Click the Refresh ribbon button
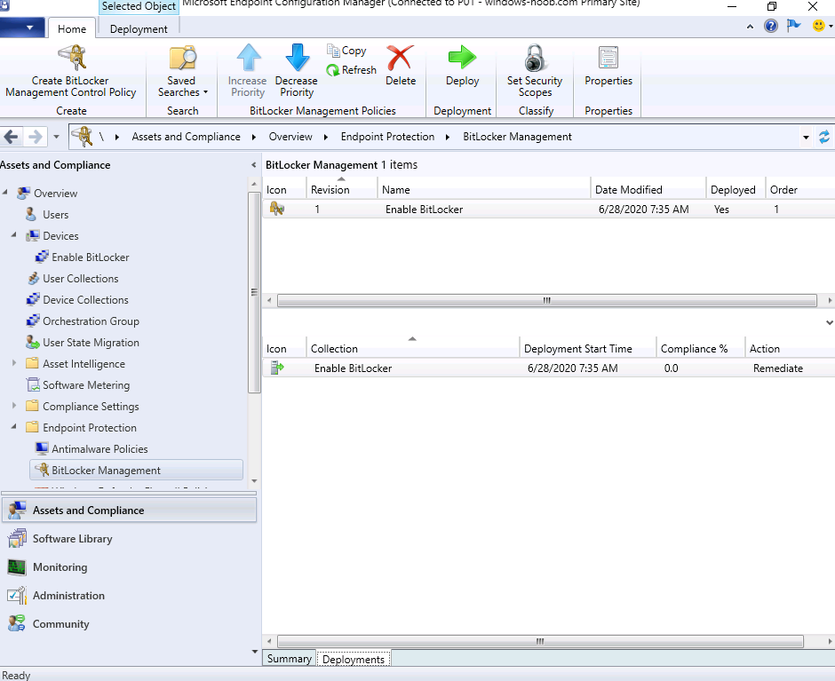Viewport: 835px width, 681px height. [x=352, y=70]
